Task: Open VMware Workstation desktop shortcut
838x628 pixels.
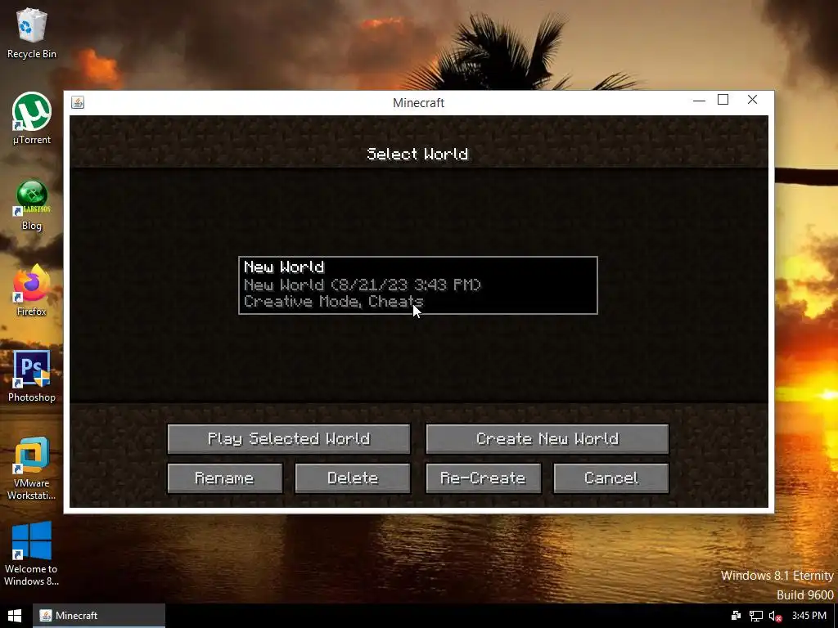Action: click(32, 469)
